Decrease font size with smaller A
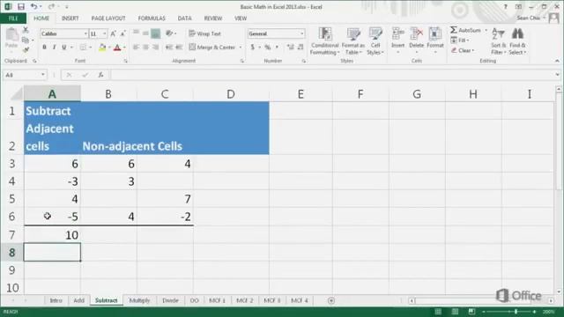The image size is (564, 317). 123,33
